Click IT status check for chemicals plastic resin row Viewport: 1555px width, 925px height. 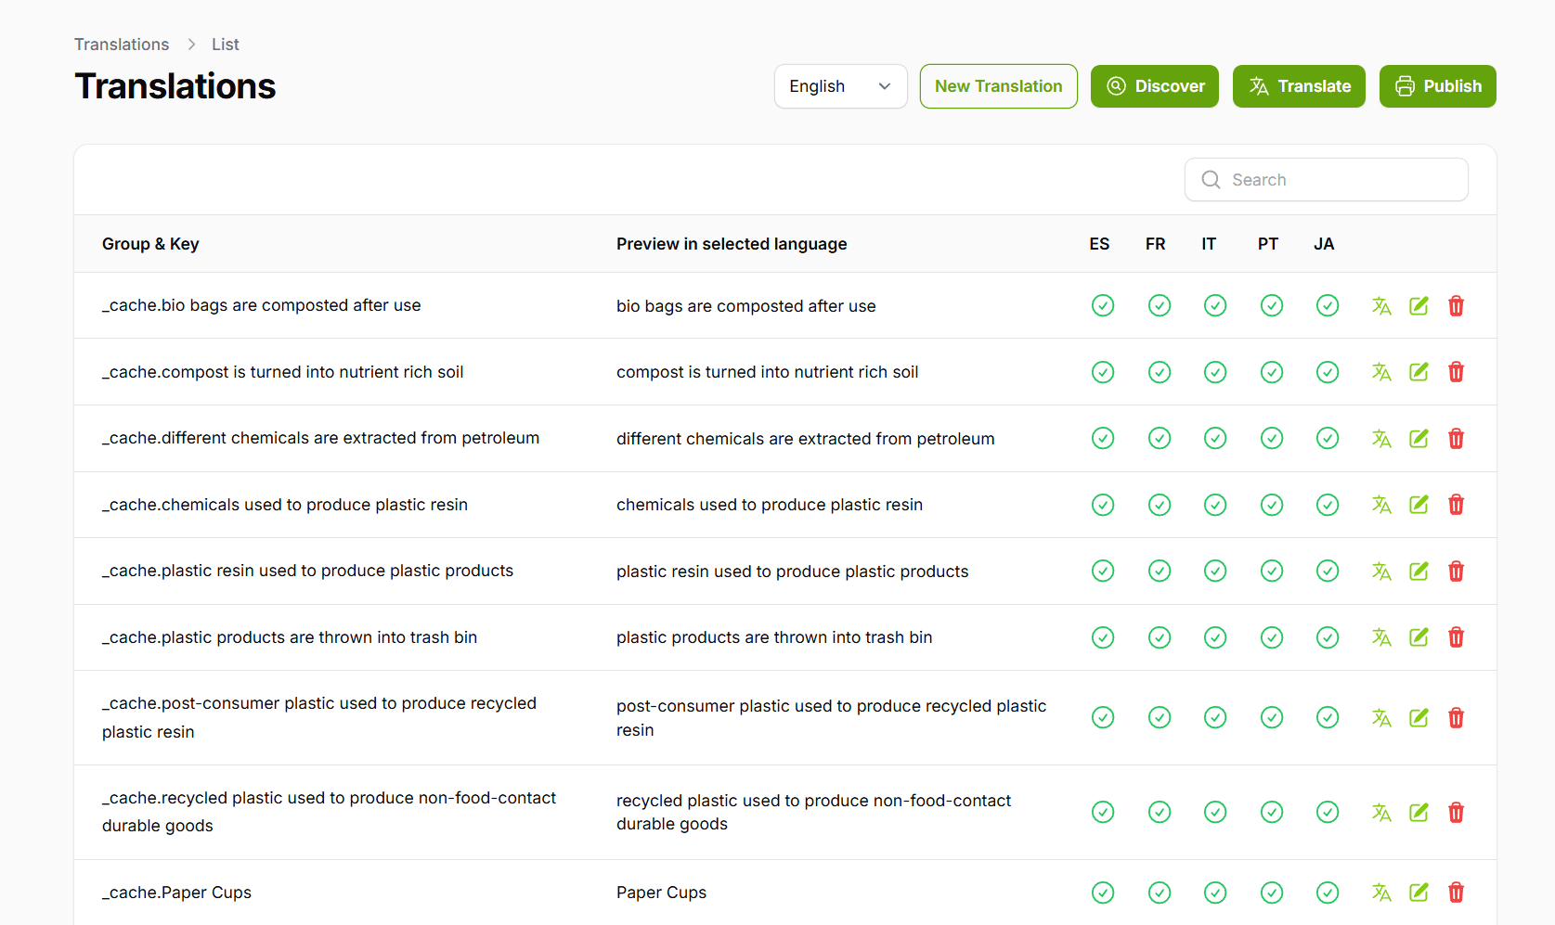pos(1215,505)
